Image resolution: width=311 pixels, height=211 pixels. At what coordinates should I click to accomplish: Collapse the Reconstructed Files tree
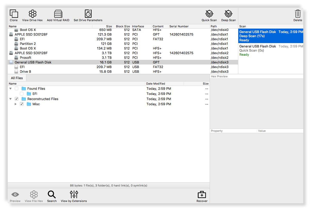pos(11,99)
